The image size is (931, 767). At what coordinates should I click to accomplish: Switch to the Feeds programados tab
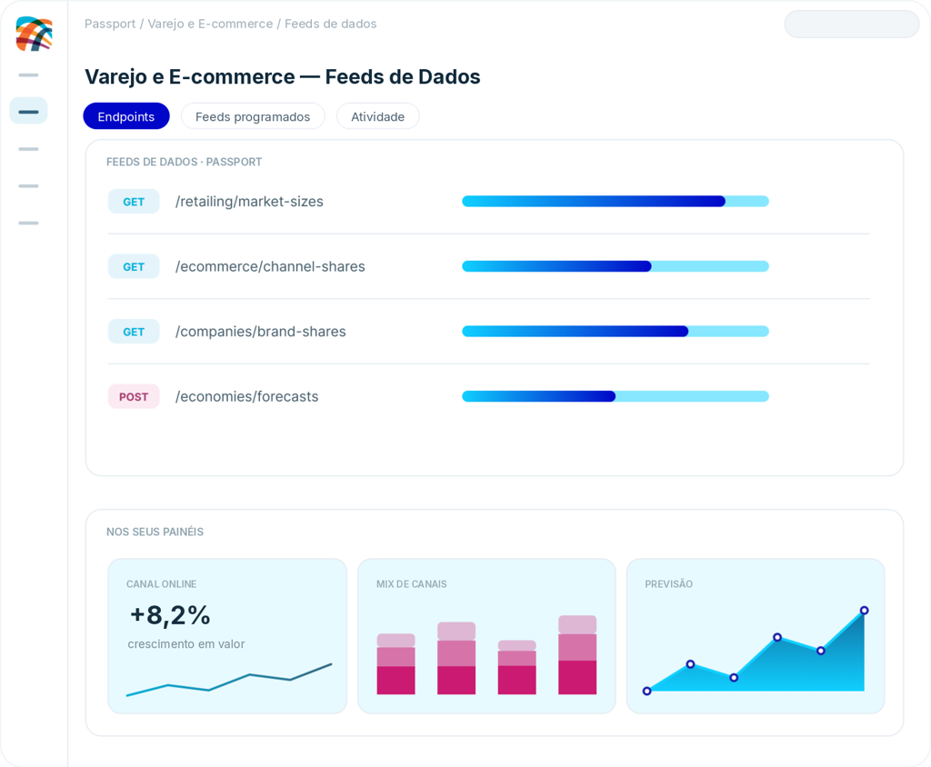[x=253, y=116]
